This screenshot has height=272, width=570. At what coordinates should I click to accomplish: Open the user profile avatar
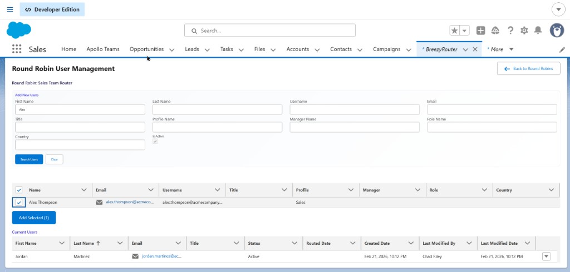557,31
